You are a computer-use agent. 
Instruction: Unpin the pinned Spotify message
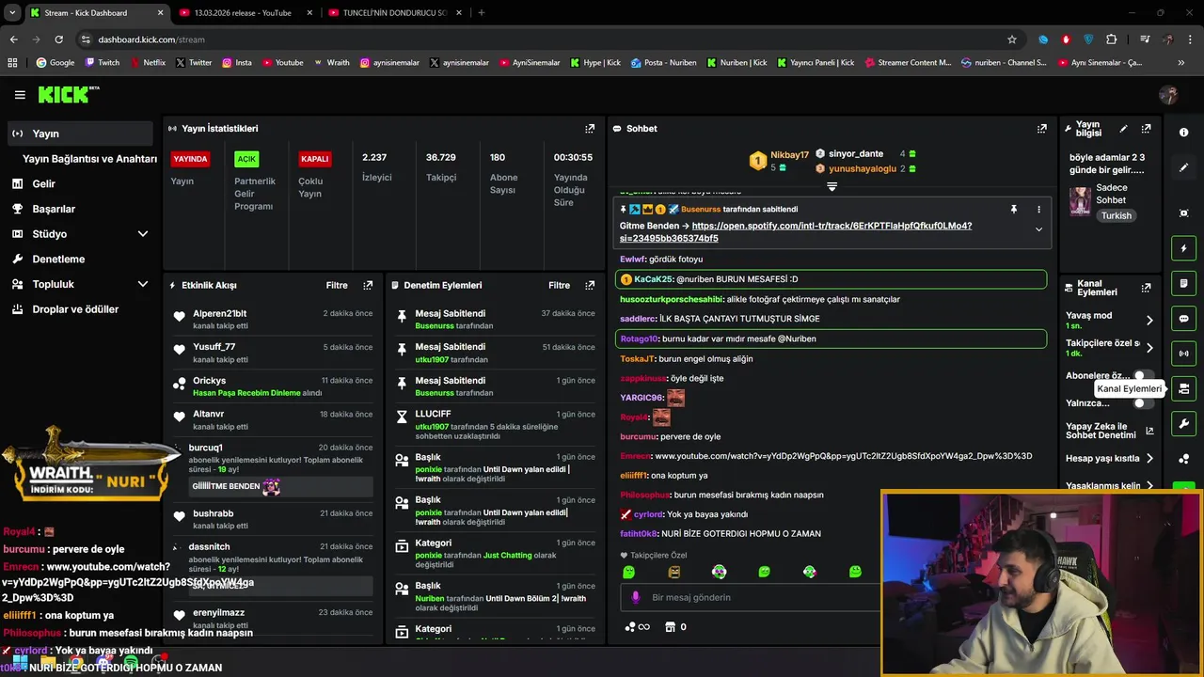(x=1013, y=209)
